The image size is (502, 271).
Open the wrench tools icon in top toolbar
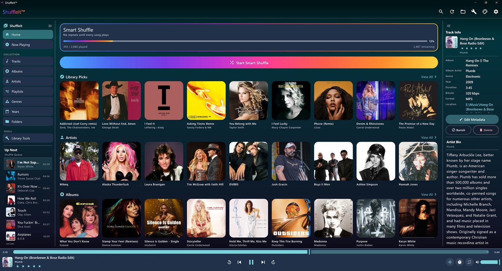coord(474,12)
